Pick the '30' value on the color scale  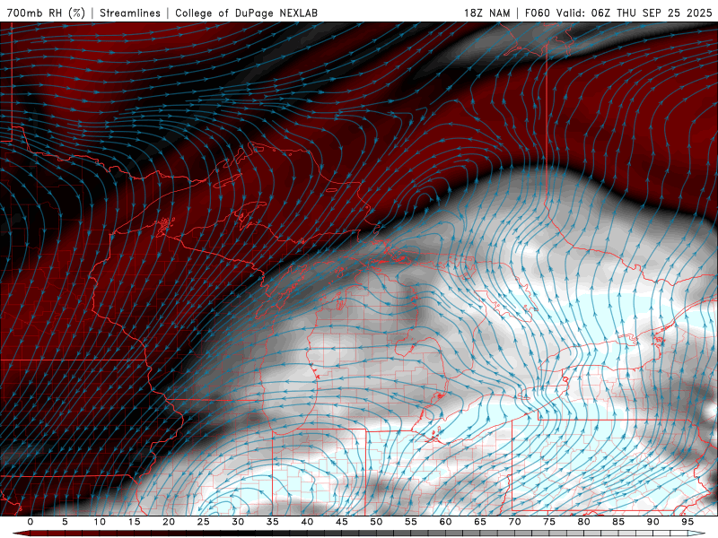[x=238, y=522]
